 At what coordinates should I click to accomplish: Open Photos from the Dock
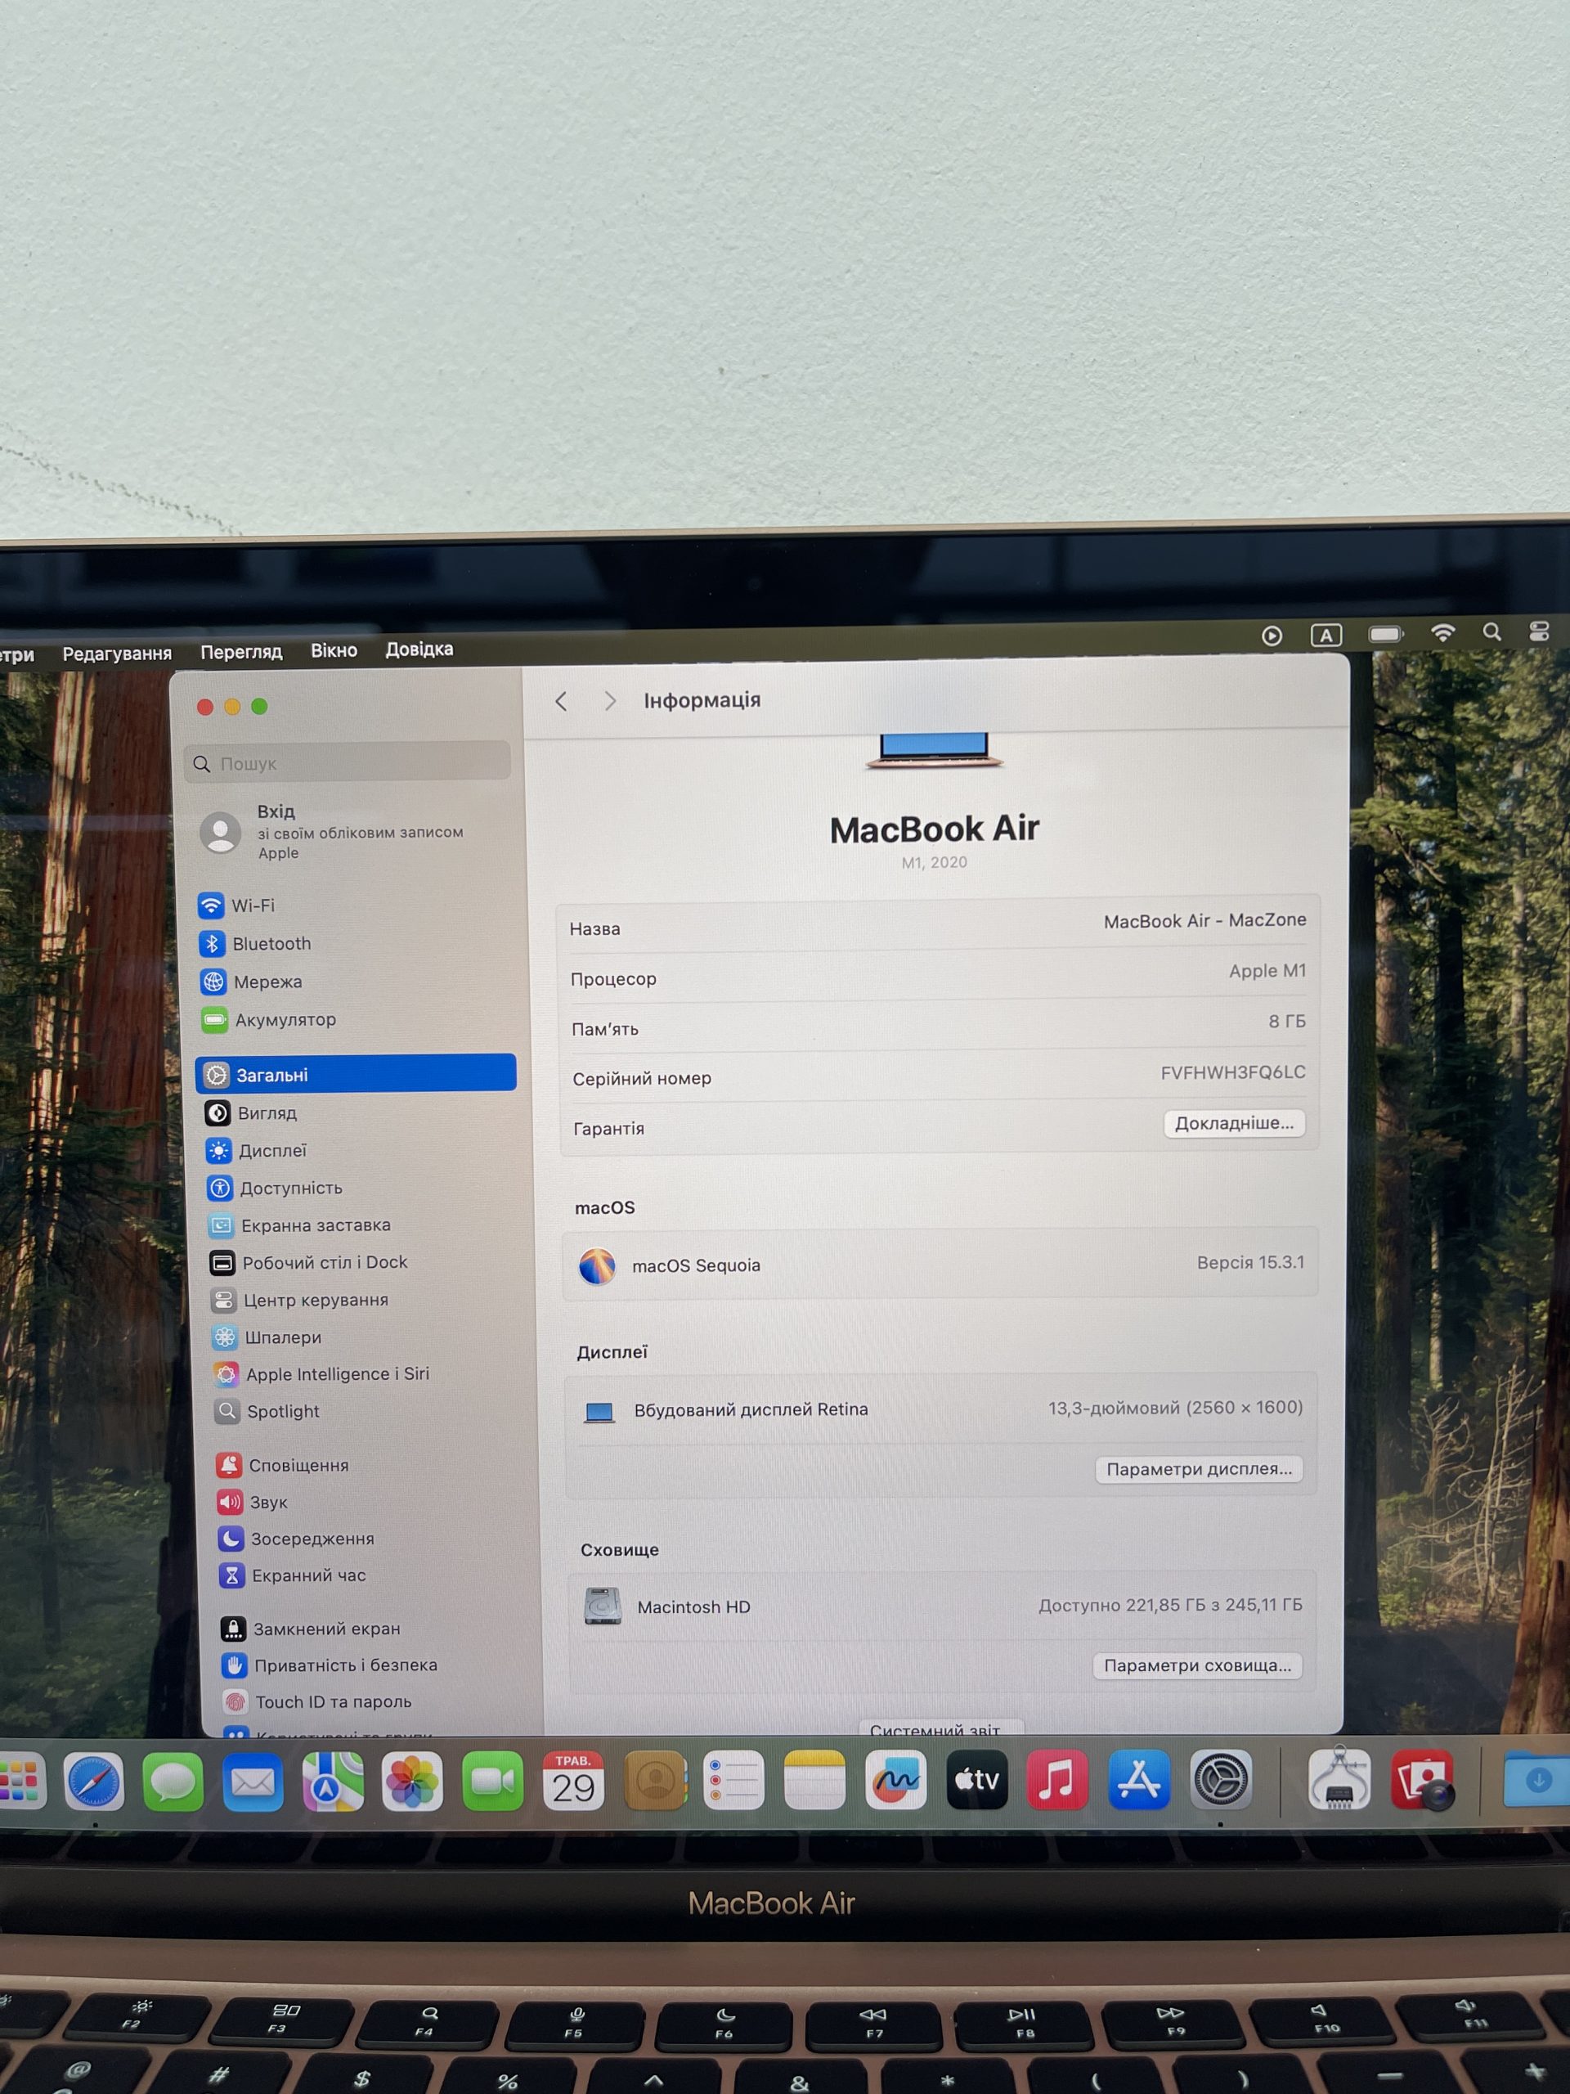coord(413,1782)
